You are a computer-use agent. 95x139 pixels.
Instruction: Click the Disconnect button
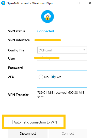(28, 133)
